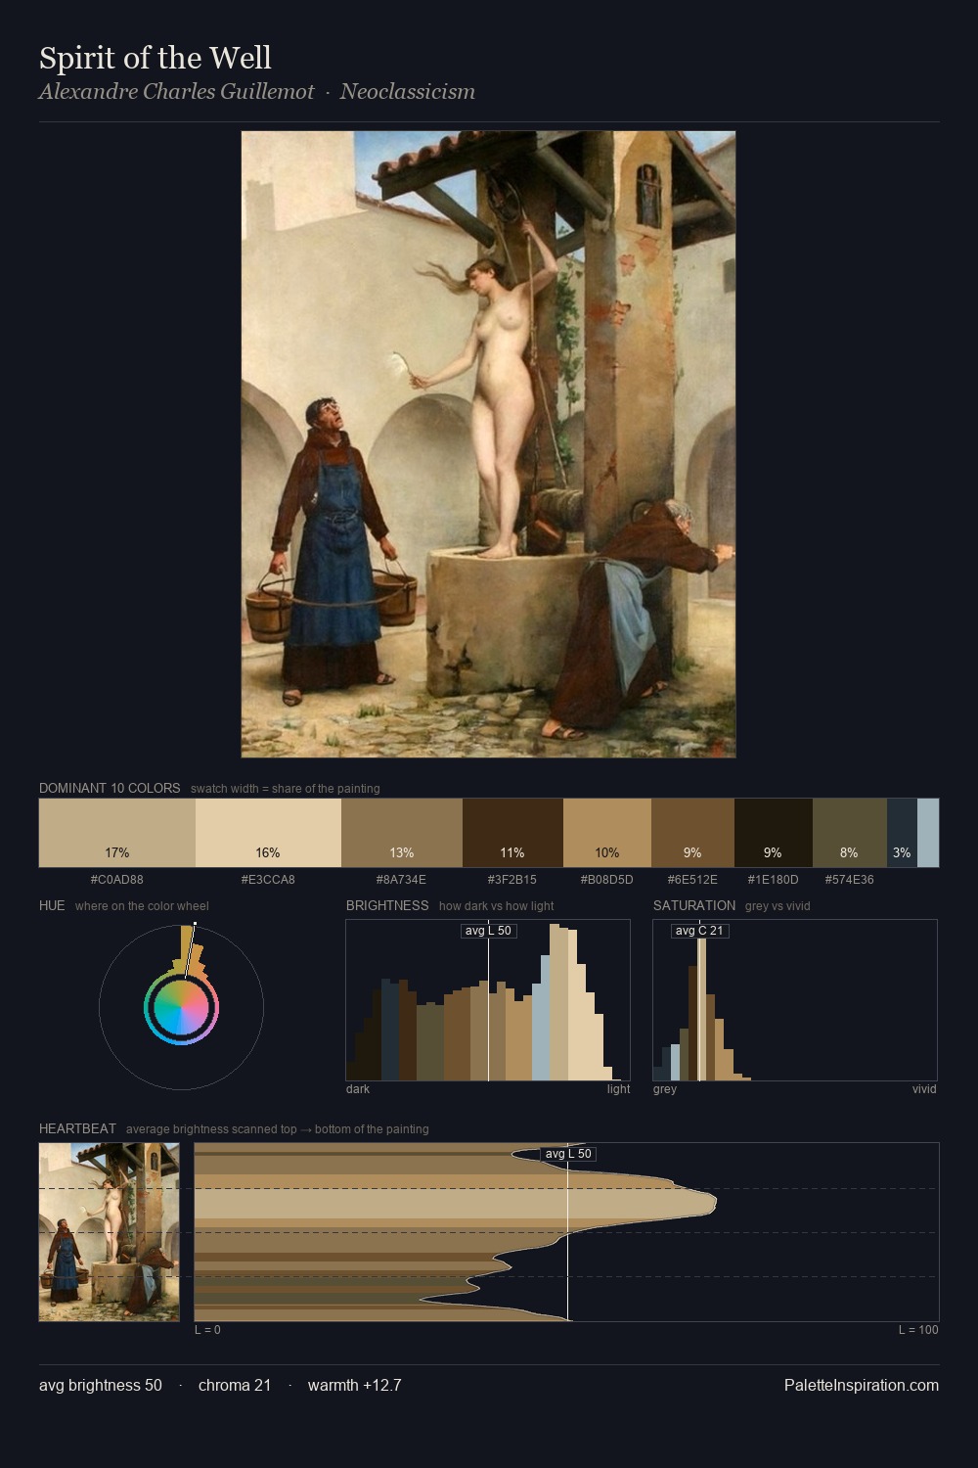Click the heartbeat avg L 50 label

568,1154
